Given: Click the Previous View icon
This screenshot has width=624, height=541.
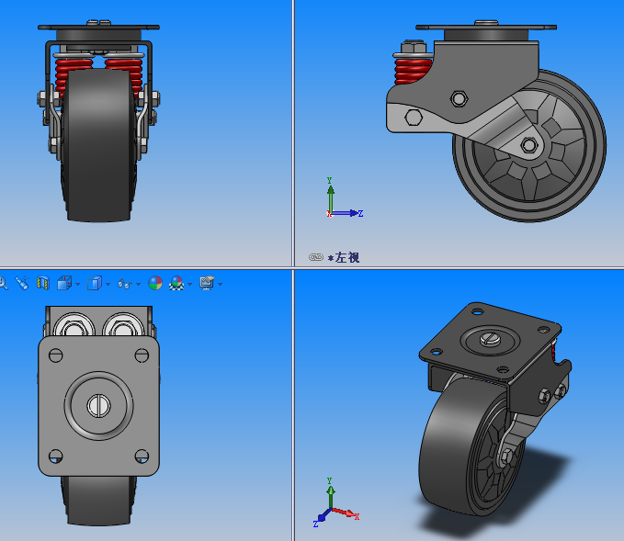Looking at the screenshot, I should [22, 283].
